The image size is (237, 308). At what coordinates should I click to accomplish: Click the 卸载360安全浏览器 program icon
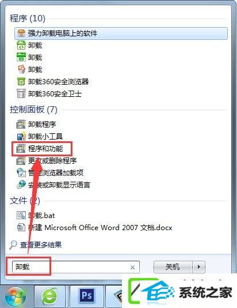21,81
